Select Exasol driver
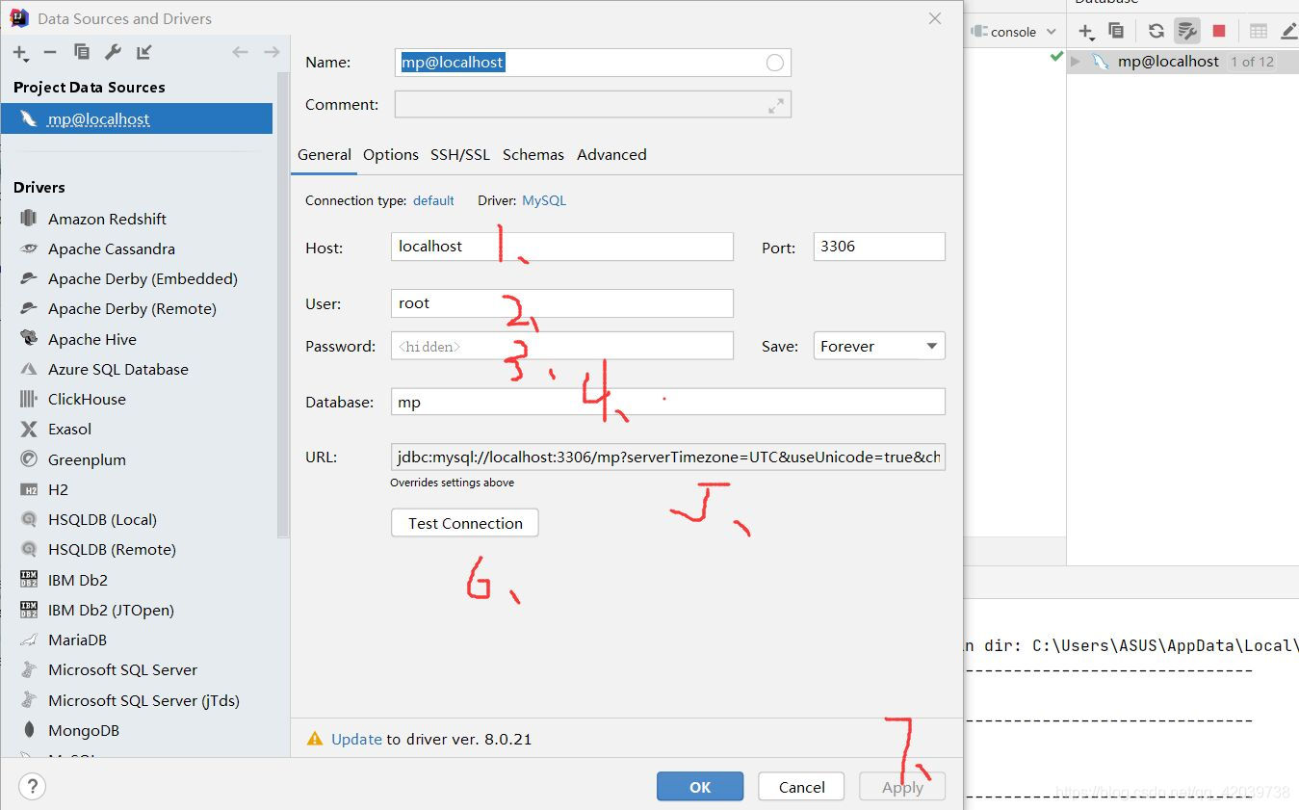The height and width of the screenshot is (810, 1299). tap(69, 429)
